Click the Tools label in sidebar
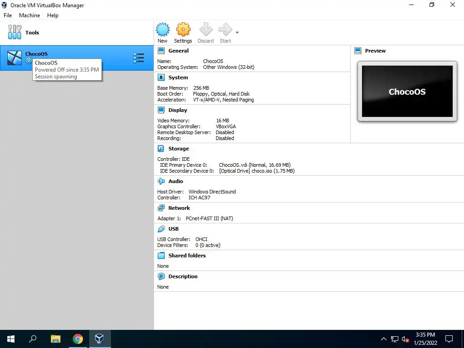 coord(32,33)
